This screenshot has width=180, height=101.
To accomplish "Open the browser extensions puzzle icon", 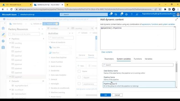I will 165,9.
